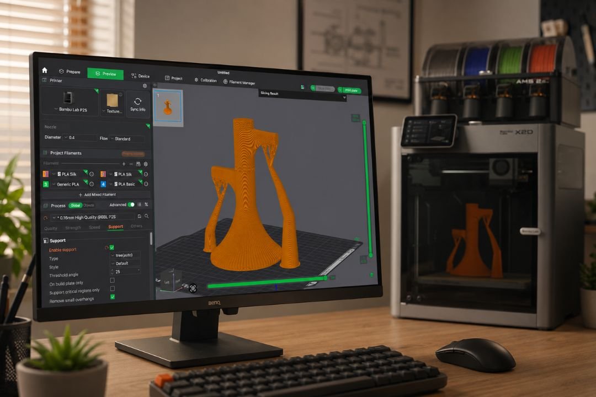Reset process preset with orange undo arrow

pos(46,218)
